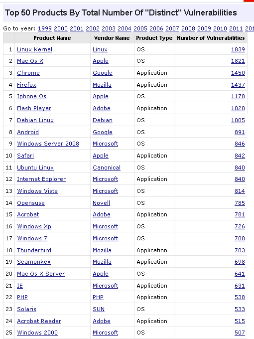Viewport: 254px width, 339px height.
Task: Click the Acrobat Reader product link
Action: (x=39, y=321)
